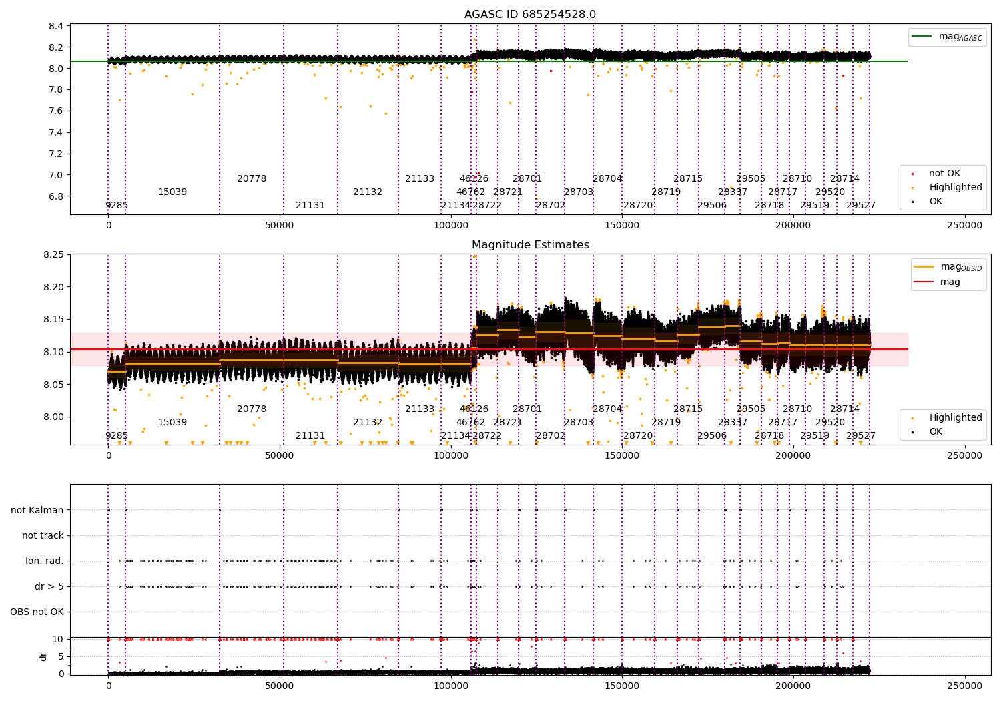This screenshot has width=1001, height=701.
Task: Click OBSID label '29527' in Magnitude Estimates plot
Action: click(861, 435)
